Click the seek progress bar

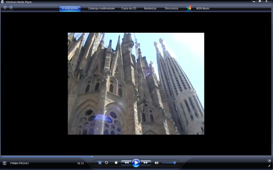point(136,157)
